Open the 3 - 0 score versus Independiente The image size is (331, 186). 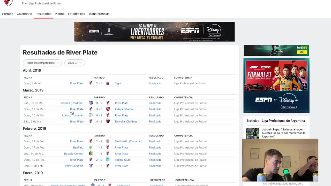click(x=99, y=109)
